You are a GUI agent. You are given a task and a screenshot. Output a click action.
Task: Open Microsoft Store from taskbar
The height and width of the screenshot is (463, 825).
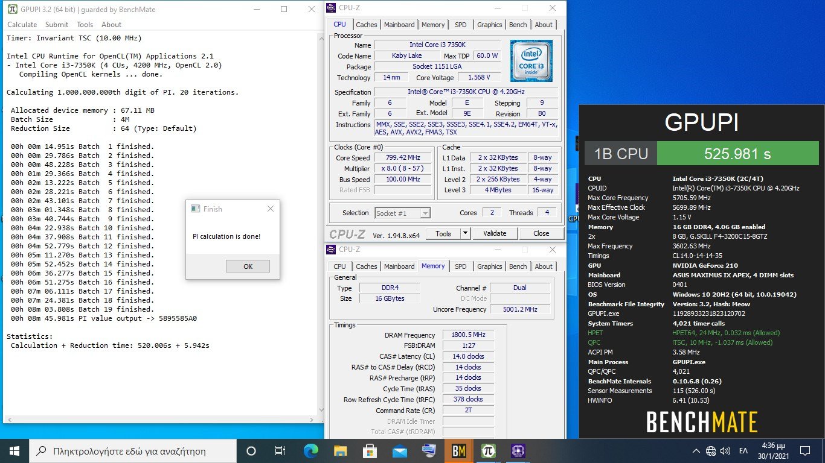point(370,451)
